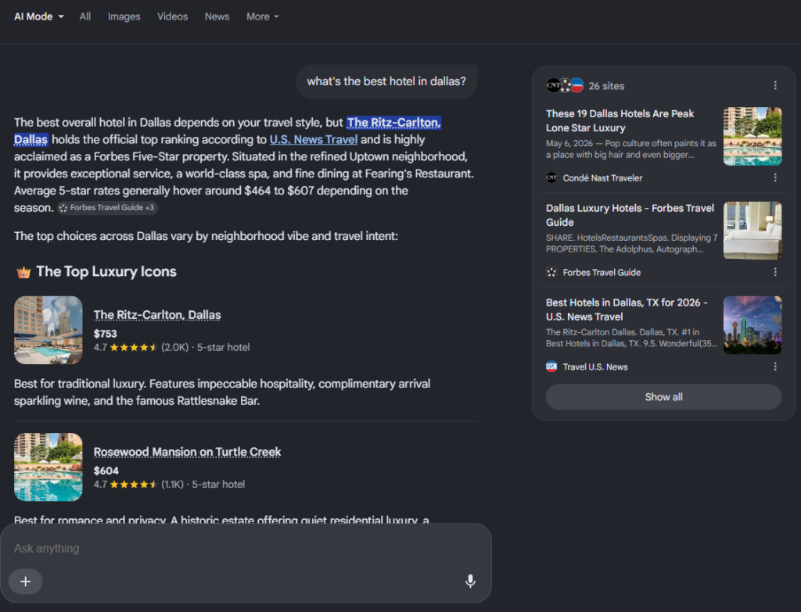The height and width of the screenshot is (612, 801).
Task: Click the Travel U.S. News source icon
Action: pos(551,367)
